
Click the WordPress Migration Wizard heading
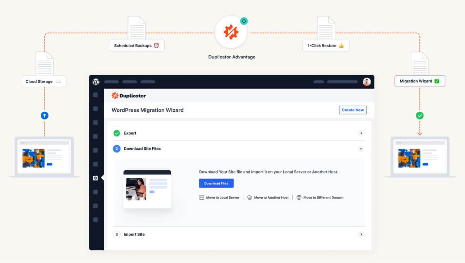(148, 110)
